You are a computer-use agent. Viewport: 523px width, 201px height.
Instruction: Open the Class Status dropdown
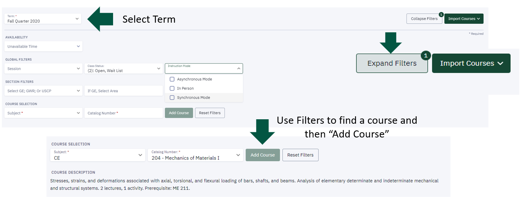(x=123, y=69)
